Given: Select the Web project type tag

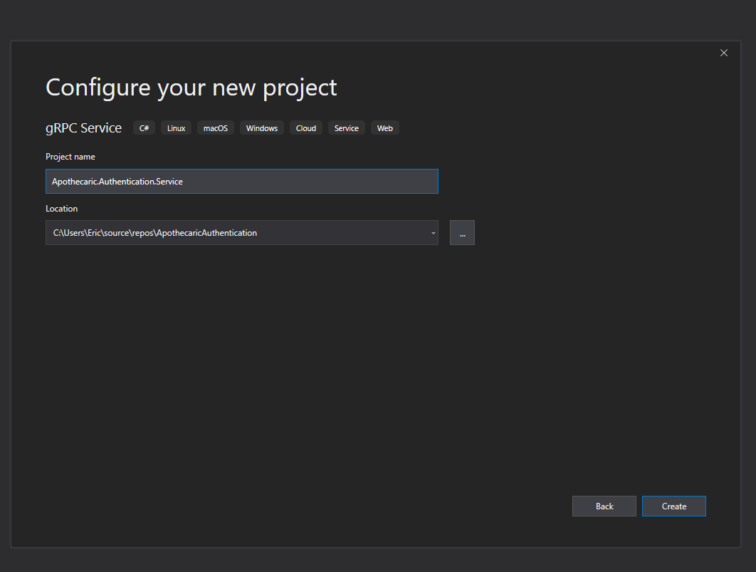Looking at the screenshot, I should pyautogui.click(x=384, y=128).
